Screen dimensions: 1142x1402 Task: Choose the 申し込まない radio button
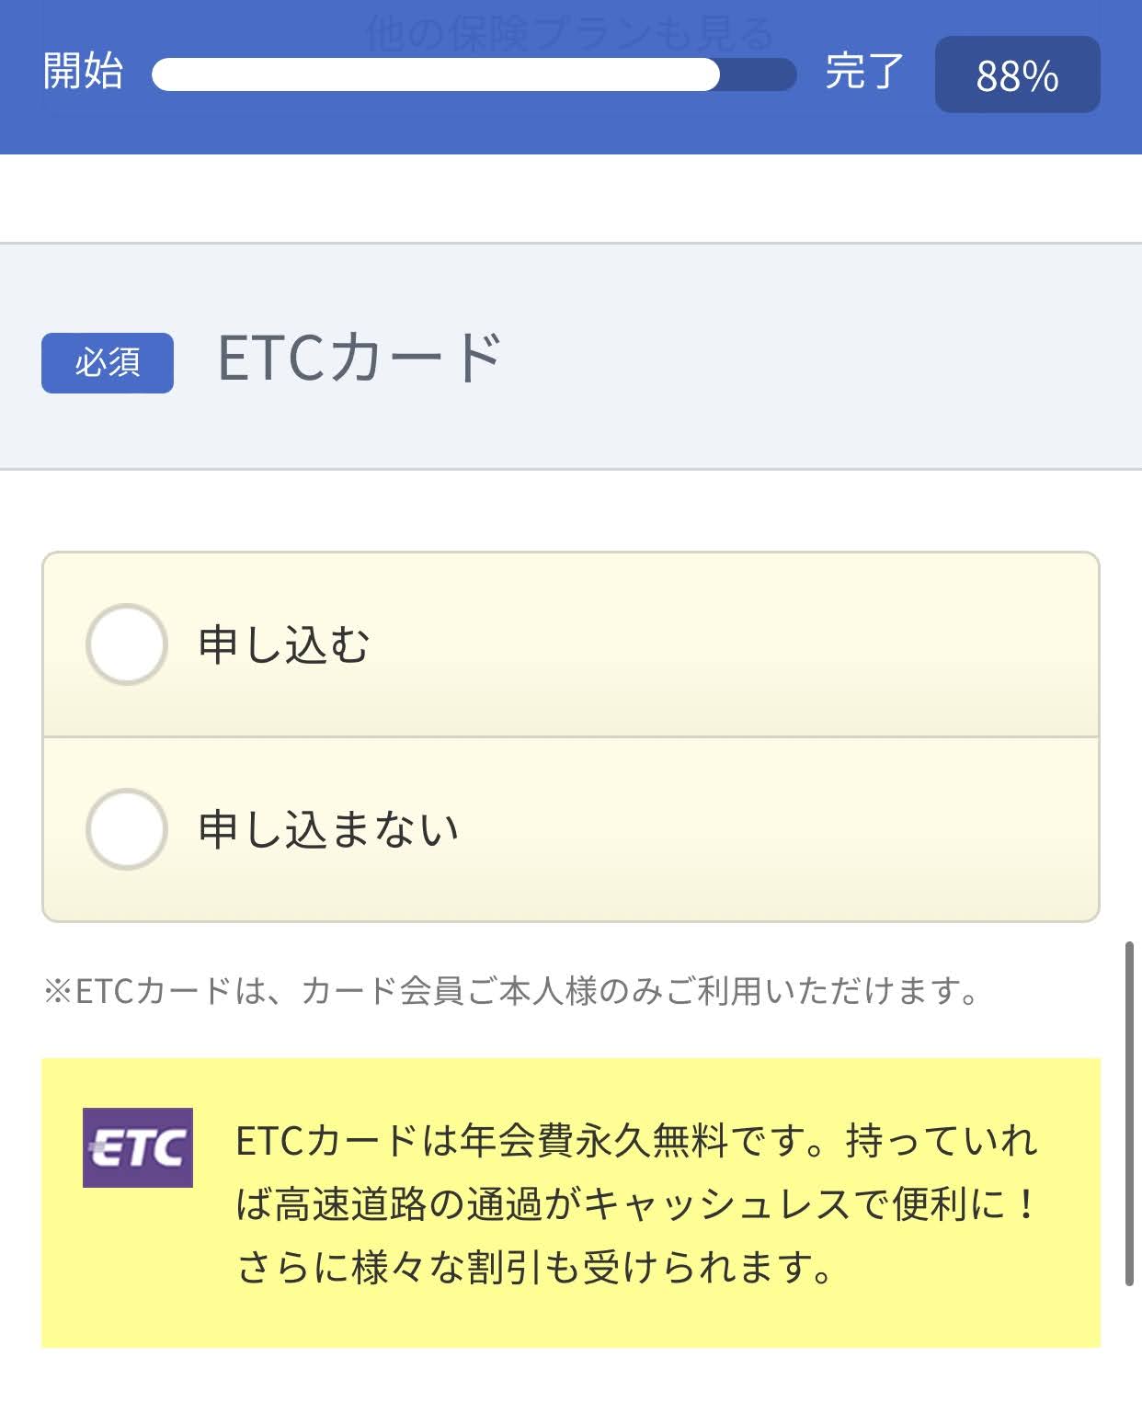coord(127,829)
